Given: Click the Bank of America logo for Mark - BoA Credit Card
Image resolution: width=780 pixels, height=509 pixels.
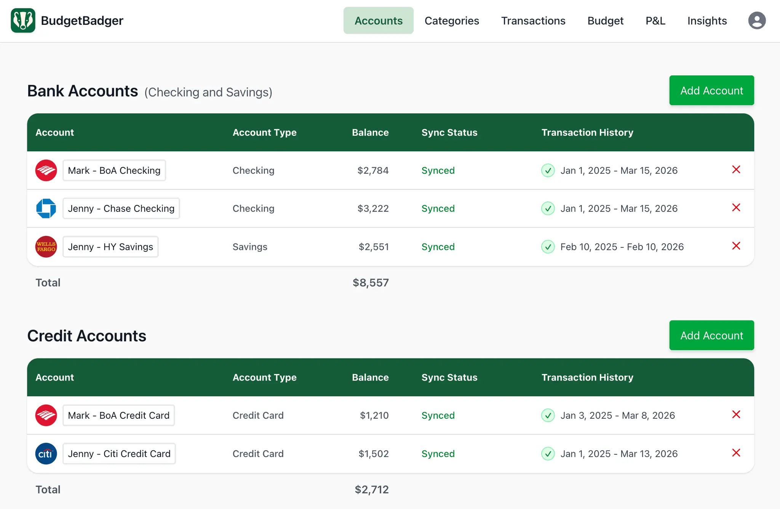Looking at the screenshot, I should [46, 415].
